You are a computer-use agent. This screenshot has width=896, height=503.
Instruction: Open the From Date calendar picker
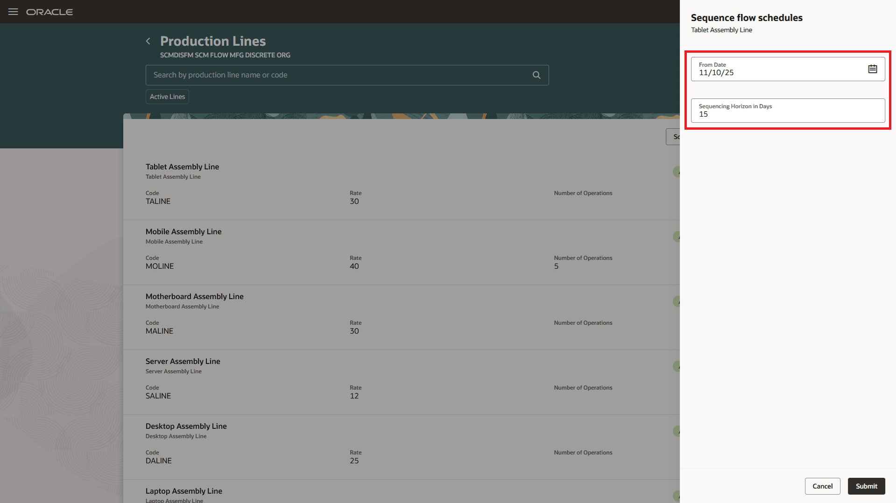[x=873, y=69]
